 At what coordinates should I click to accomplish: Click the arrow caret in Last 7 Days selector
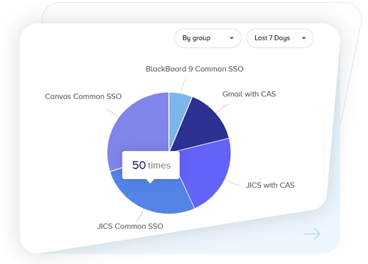point(303,38)
